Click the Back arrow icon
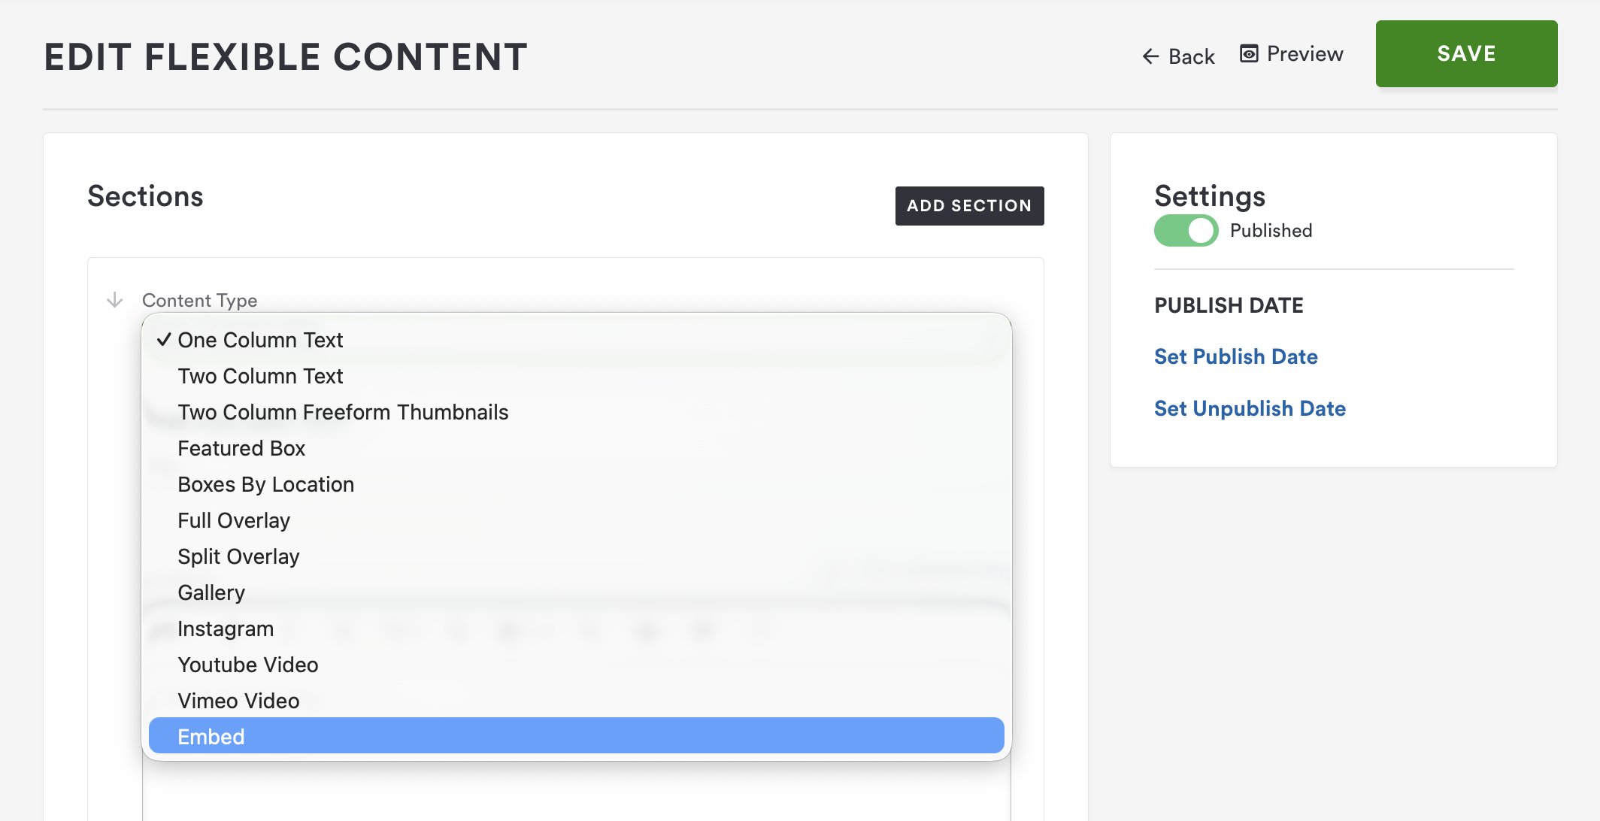Image resolution: width=1600 pixels, height=821 pixels. tap(1150, 56)
